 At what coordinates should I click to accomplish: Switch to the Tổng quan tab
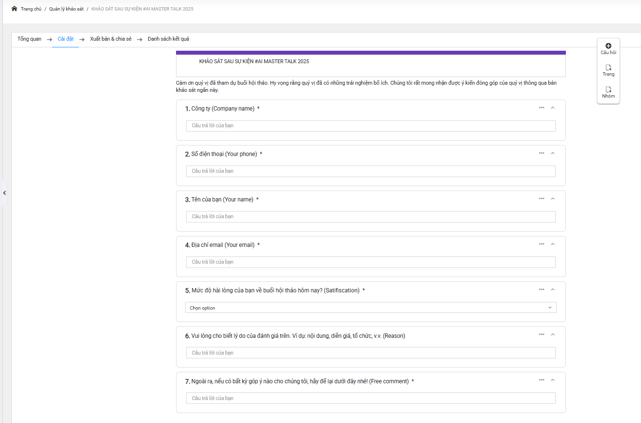29,39
